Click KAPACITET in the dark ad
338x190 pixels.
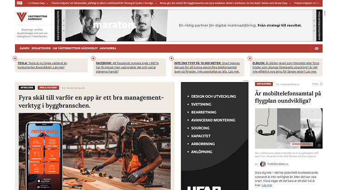pyautogui.click(x=201, y=136)
